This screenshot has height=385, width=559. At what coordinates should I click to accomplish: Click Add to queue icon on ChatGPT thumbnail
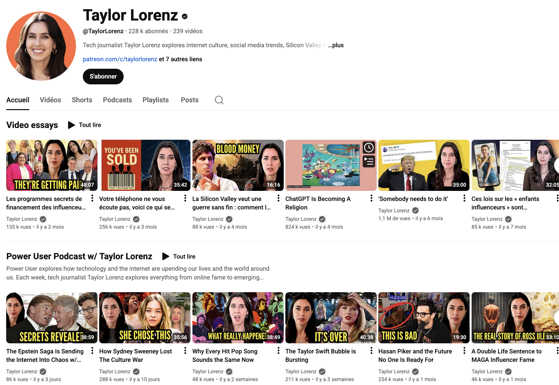coord(369,161)
